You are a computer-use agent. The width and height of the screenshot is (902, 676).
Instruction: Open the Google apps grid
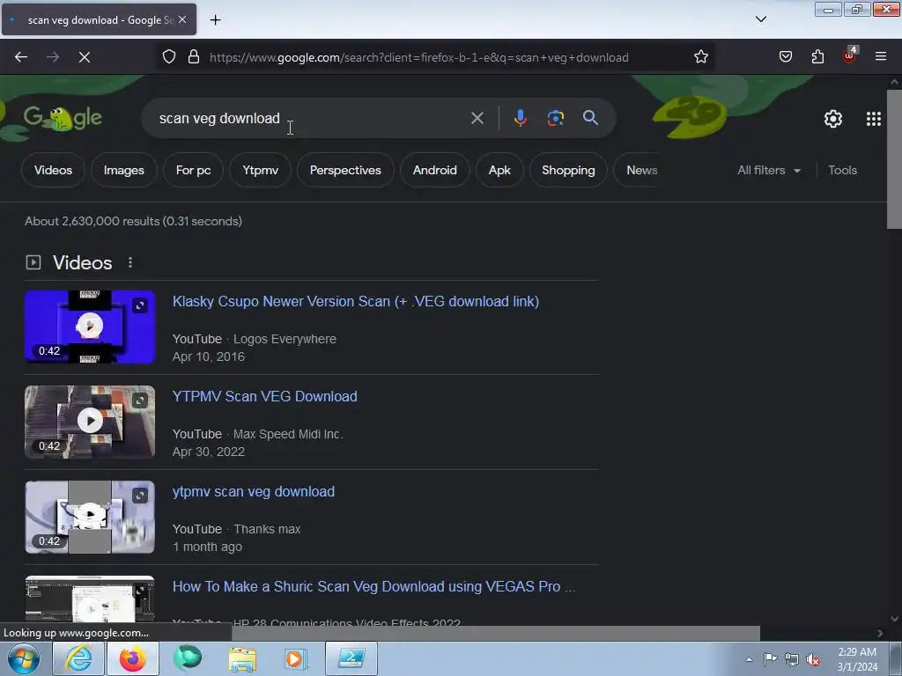tap(873, 119)
